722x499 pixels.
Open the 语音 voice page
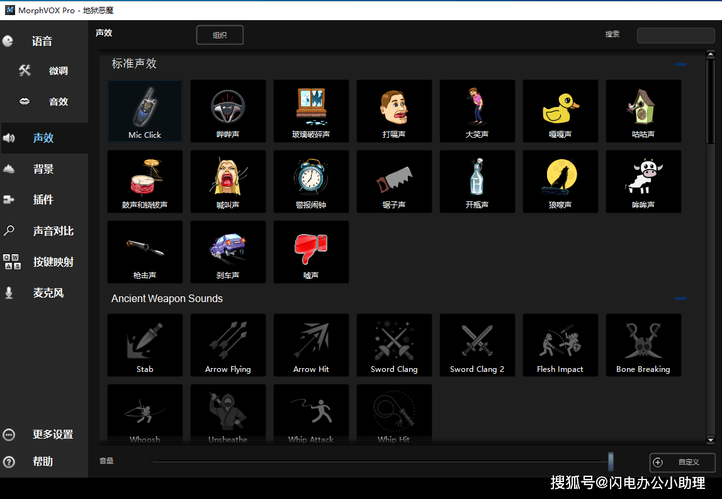(x=43, y=42)
